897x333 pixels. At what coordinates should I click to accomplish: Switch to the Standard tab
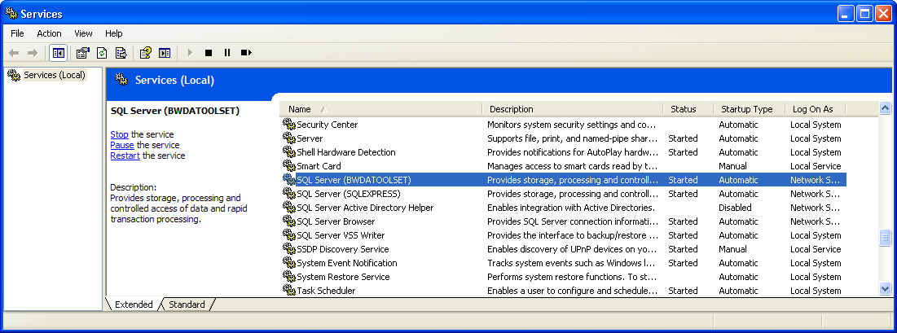(187, 305)
